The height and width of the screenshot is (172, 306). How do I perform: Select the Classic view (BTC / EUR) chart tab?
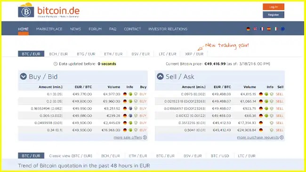tap(71, 156)
